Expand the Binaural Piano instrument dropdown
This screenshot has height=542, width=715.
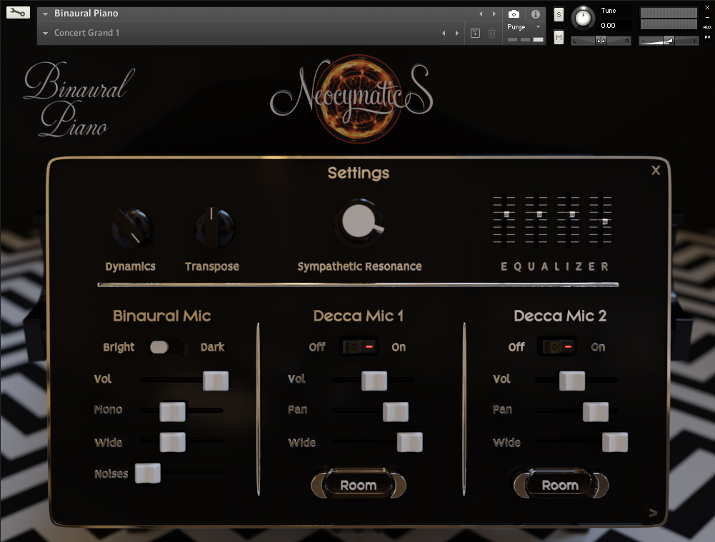pos(45,14)
